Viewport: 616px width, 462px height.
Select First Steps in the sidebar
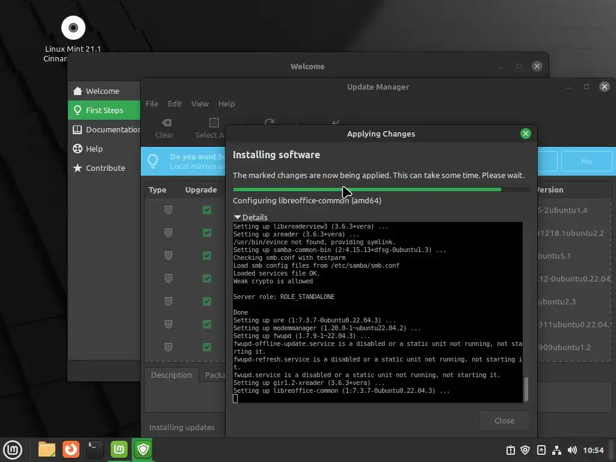point(104,111)
